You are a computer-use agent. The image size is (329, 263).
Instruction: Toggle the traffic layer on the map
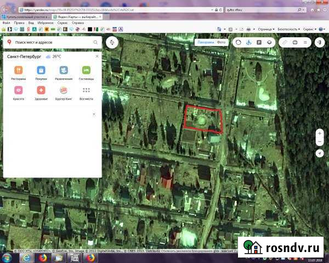coord(238,42)
